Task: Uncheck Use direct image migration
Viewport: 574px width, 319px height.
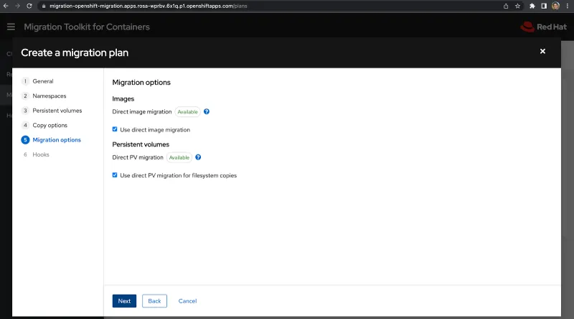Action: point(115,130)
